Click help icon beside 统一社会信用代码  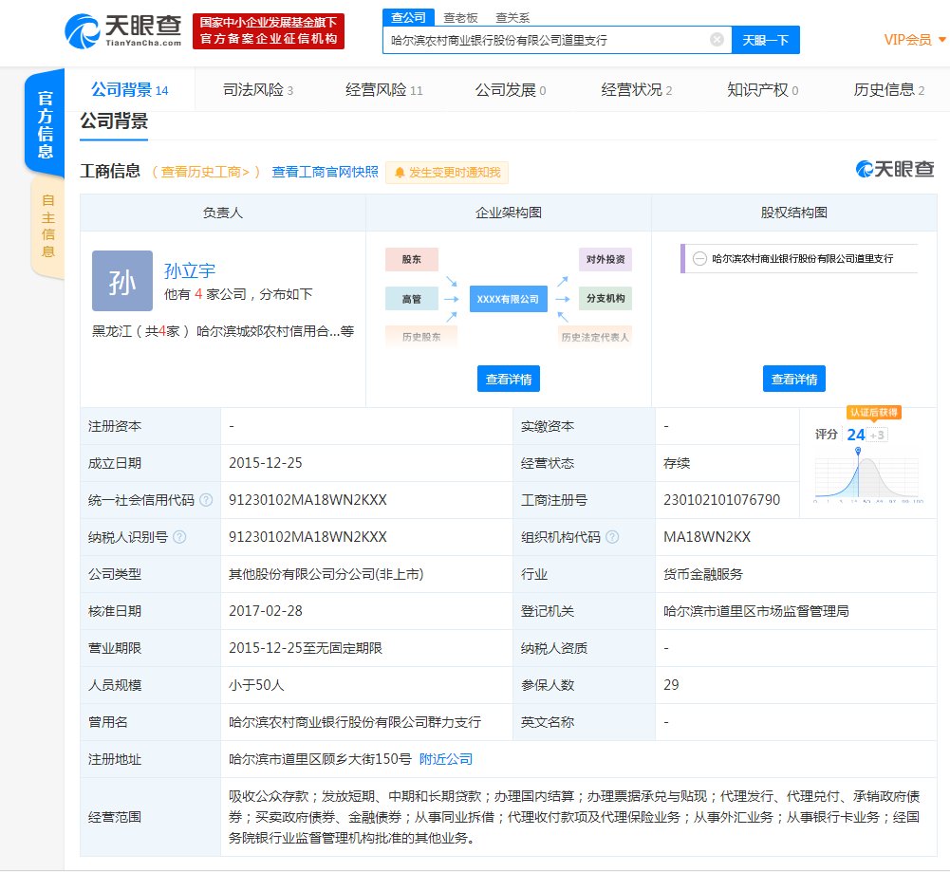click(206, 500)
